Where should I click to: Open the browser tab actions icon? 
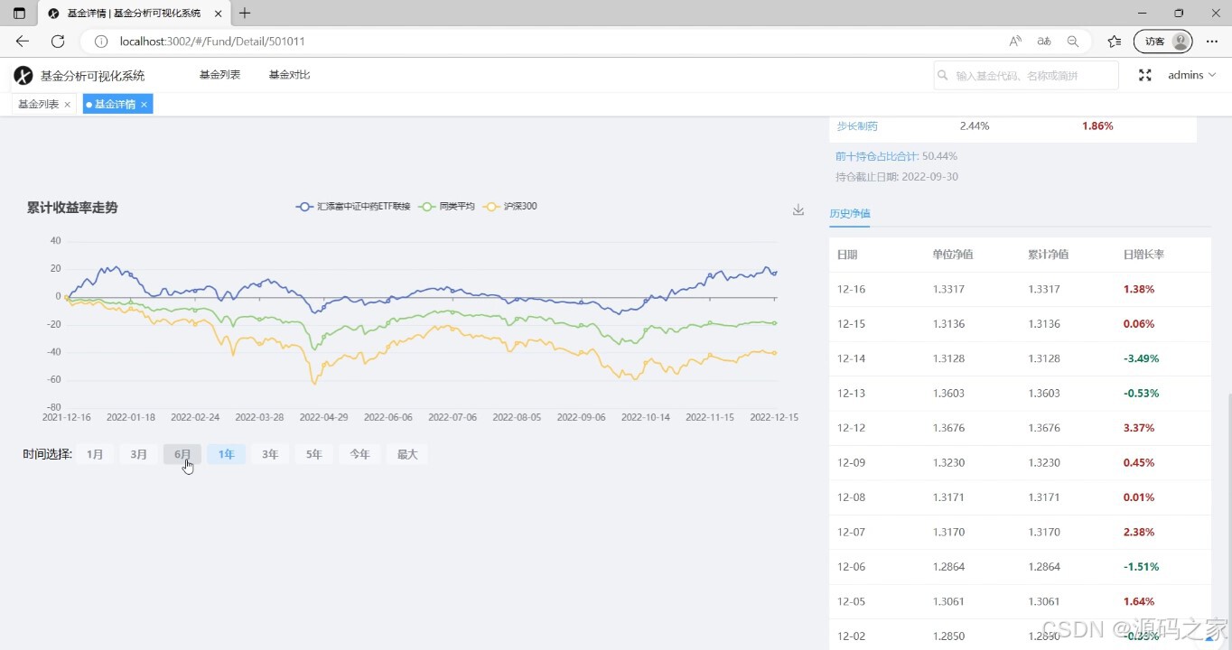pos(19,14)
